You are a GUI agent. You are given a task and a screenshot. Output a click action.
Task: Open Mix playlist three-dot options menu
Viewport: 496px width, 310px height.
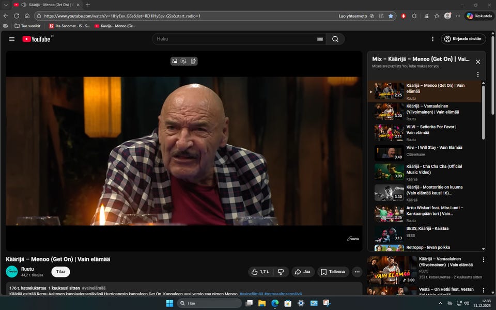pos(478,74)
